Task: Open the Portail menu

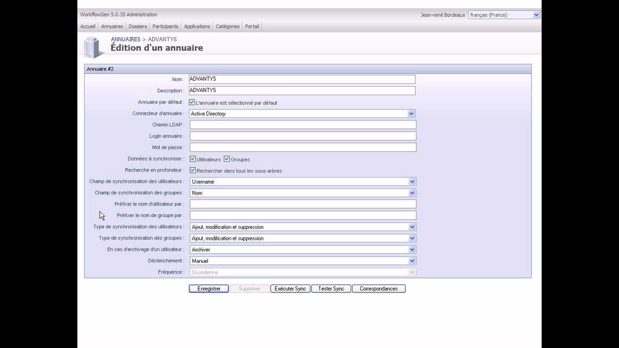Action: [252, 27]
